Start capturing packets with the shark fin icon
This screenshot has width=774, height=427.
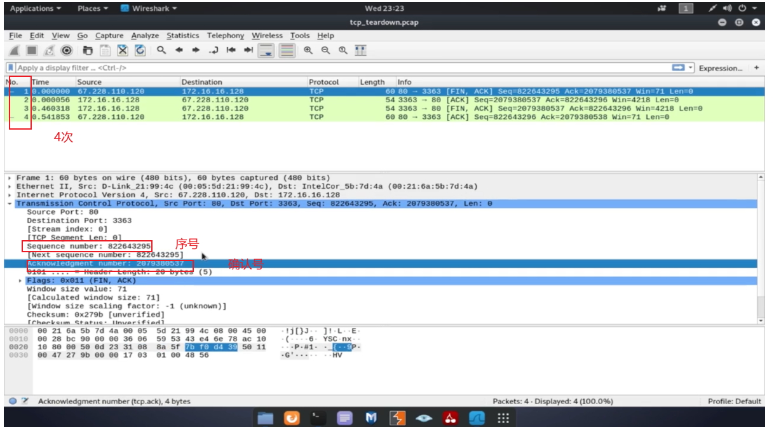(14, 50)
